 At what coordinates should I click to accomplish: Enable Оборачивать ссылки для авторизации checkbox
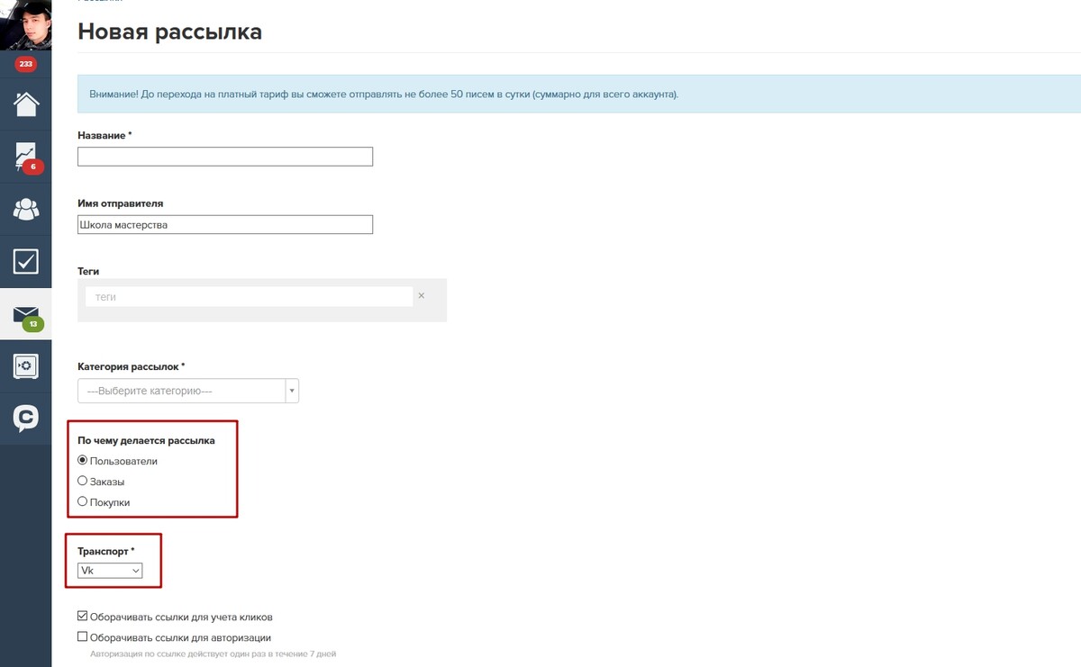pos(83,637)
